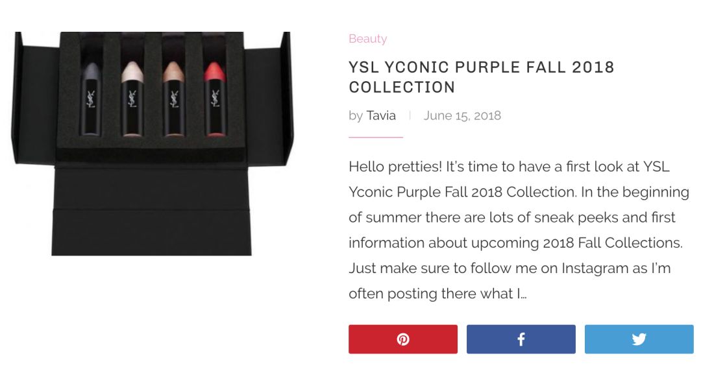Open the YSL lipstick box thumbnail image

(x=153, y=143)
